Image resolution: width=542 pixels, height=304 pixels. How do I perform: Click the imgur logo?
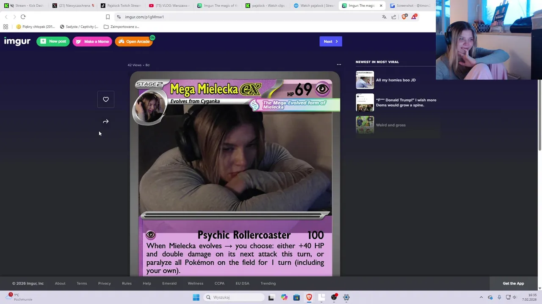[x=17, y=41]
